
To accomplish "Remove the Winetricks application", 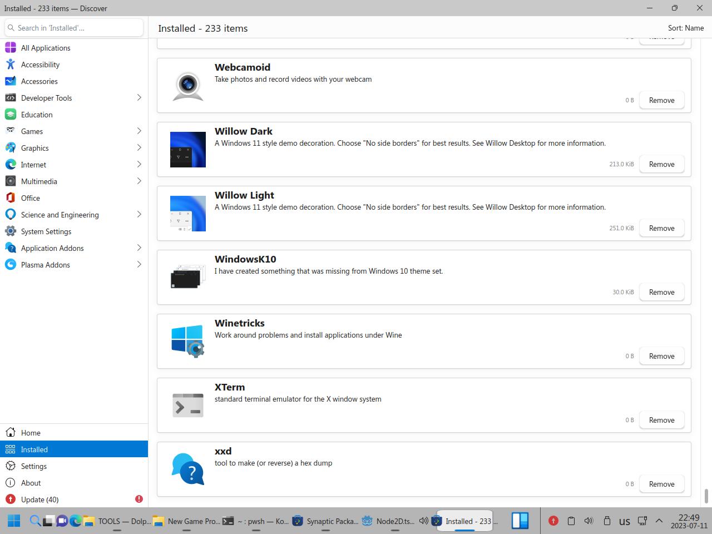I will click(x=661, y=356).
